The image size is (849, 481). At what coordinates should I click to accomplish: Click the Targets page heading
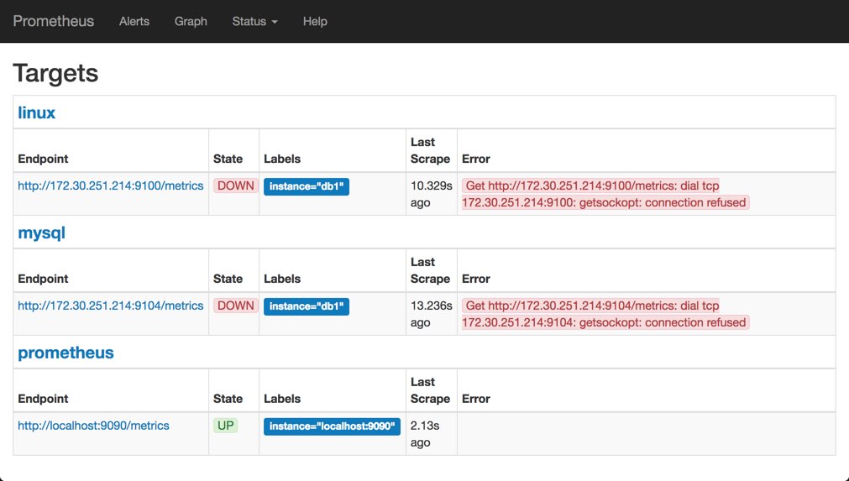point(55,73)
